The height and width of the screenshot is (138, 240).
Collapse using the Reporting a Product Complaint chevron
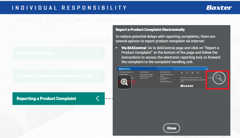point(98,99)
